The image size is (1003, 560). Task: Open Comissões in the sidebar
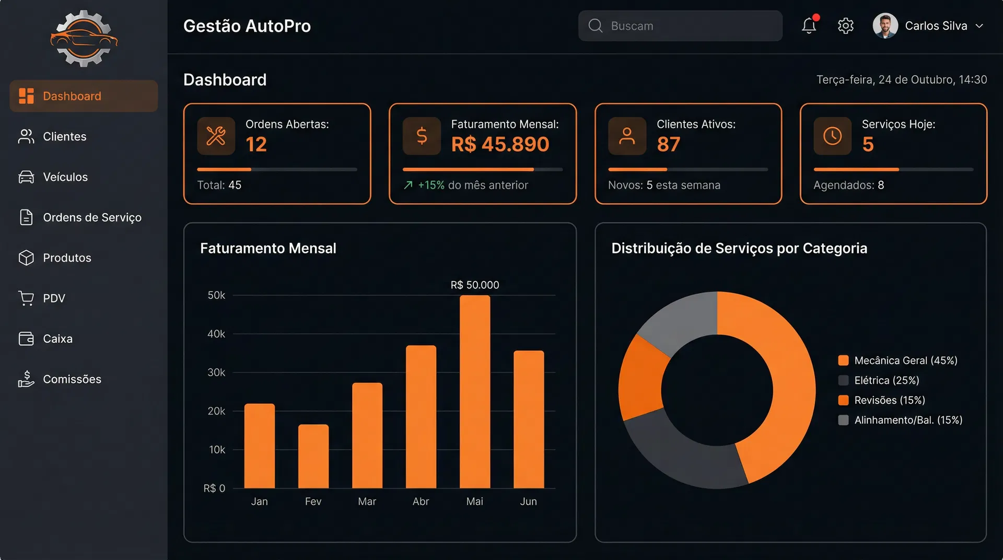pyautogui.click(x=72, y=379)
